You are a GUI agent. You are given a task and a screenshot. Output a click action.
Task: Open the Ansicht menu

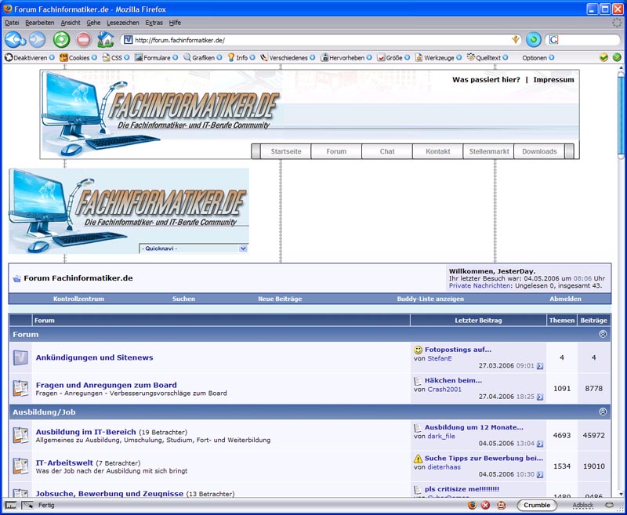click(x=71, y=23)
